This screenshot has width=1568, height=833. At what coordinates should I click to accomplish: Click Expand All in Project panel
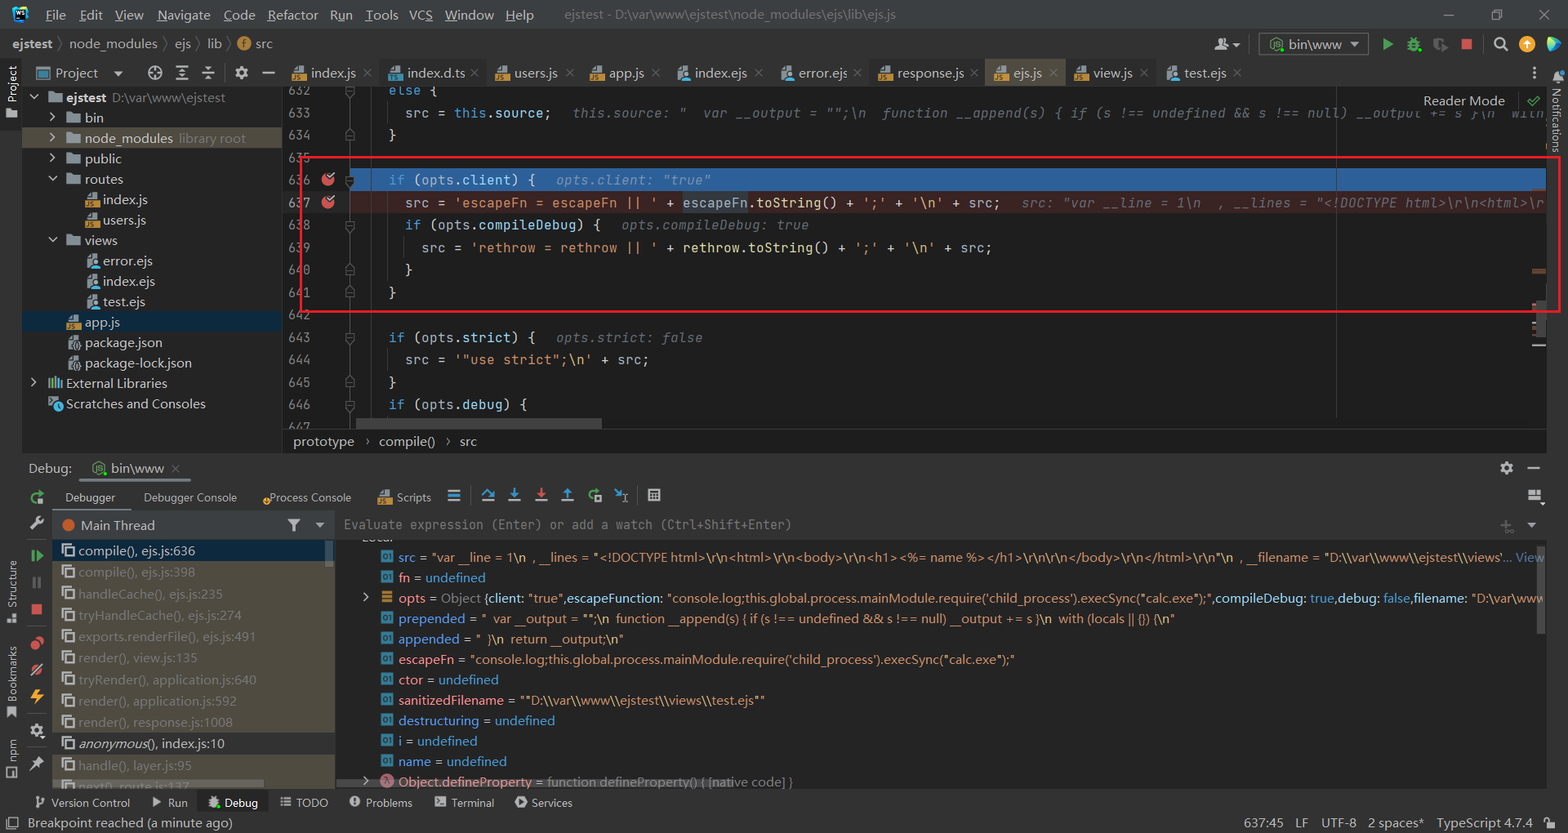[x=182, y=73]
